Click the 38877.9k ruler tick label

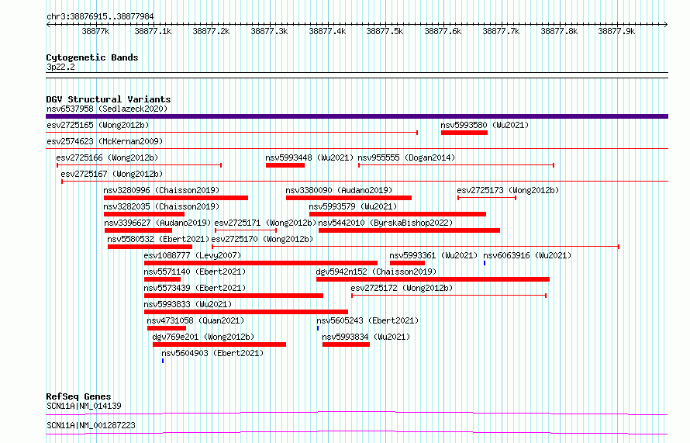(x=616, y=31)
